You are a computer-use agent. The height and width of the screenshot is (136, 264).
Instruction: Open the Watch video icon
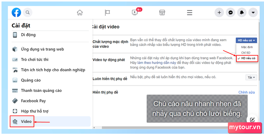pos(135,12)
